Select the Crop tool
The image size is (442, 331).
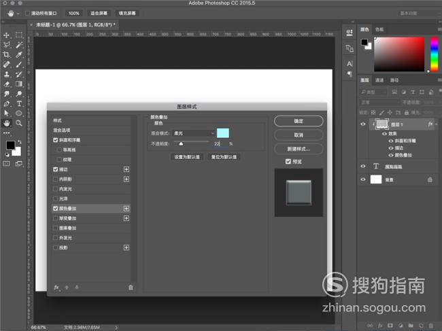click(x=6, y=54)
